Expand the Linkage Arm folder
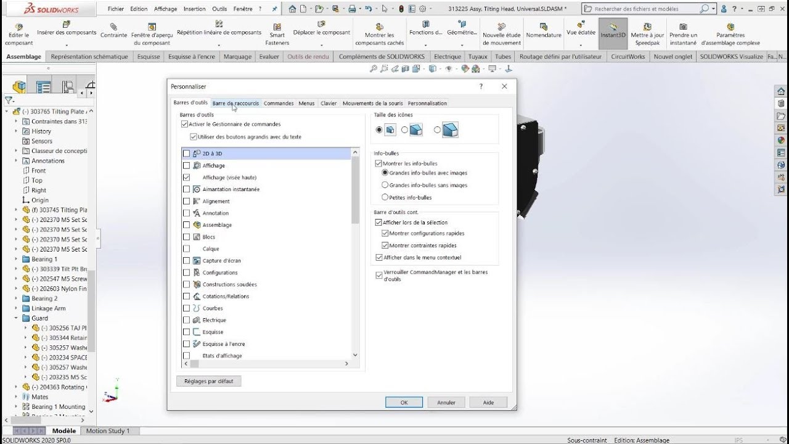 (17, 309)
